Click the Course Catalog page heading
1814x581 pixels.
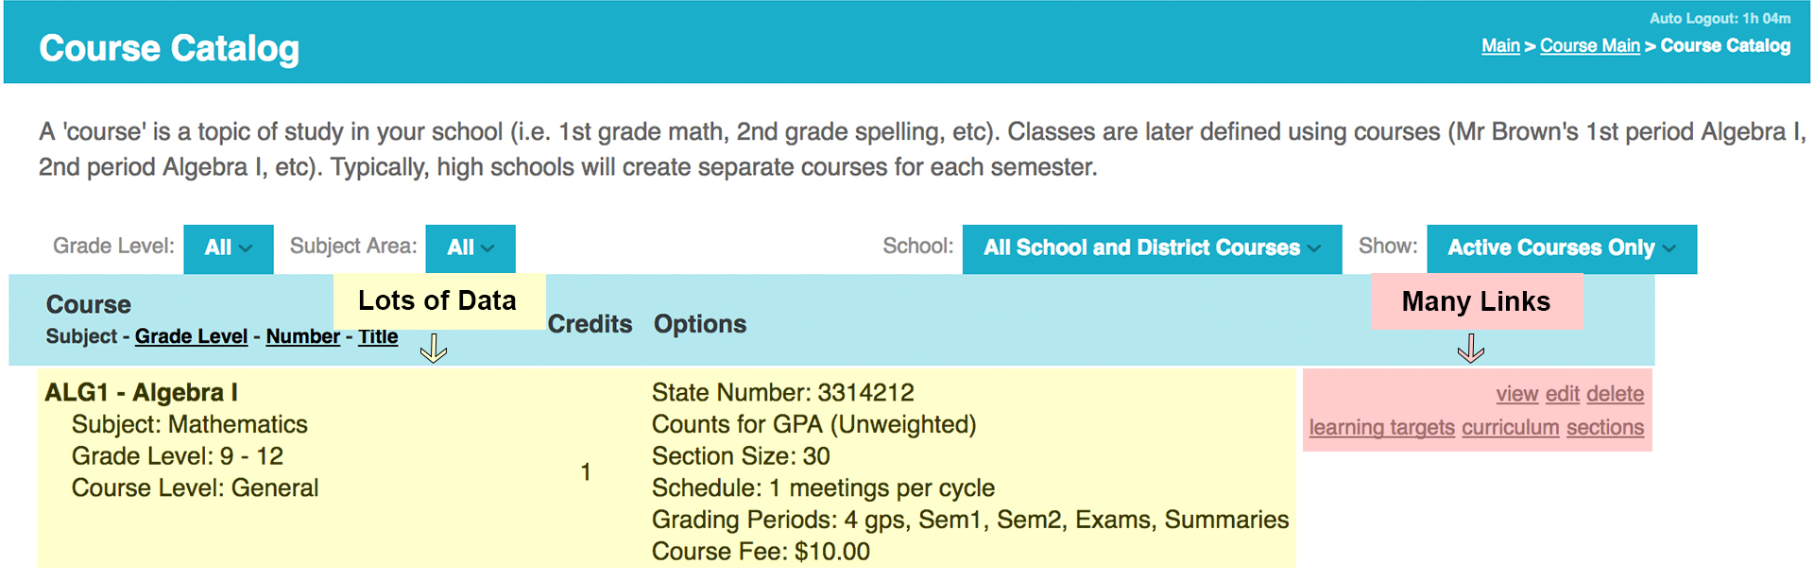169,48
